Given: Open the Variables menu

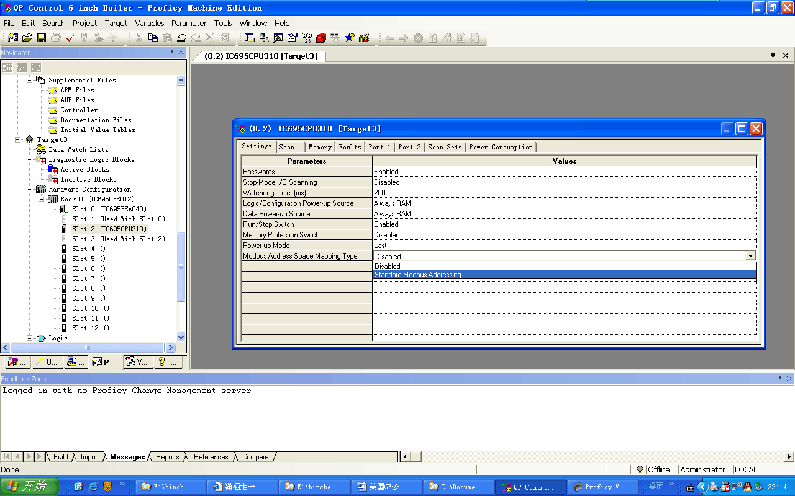Looking at the screenshot, I should pyautogui.click(x=150, y=23).
